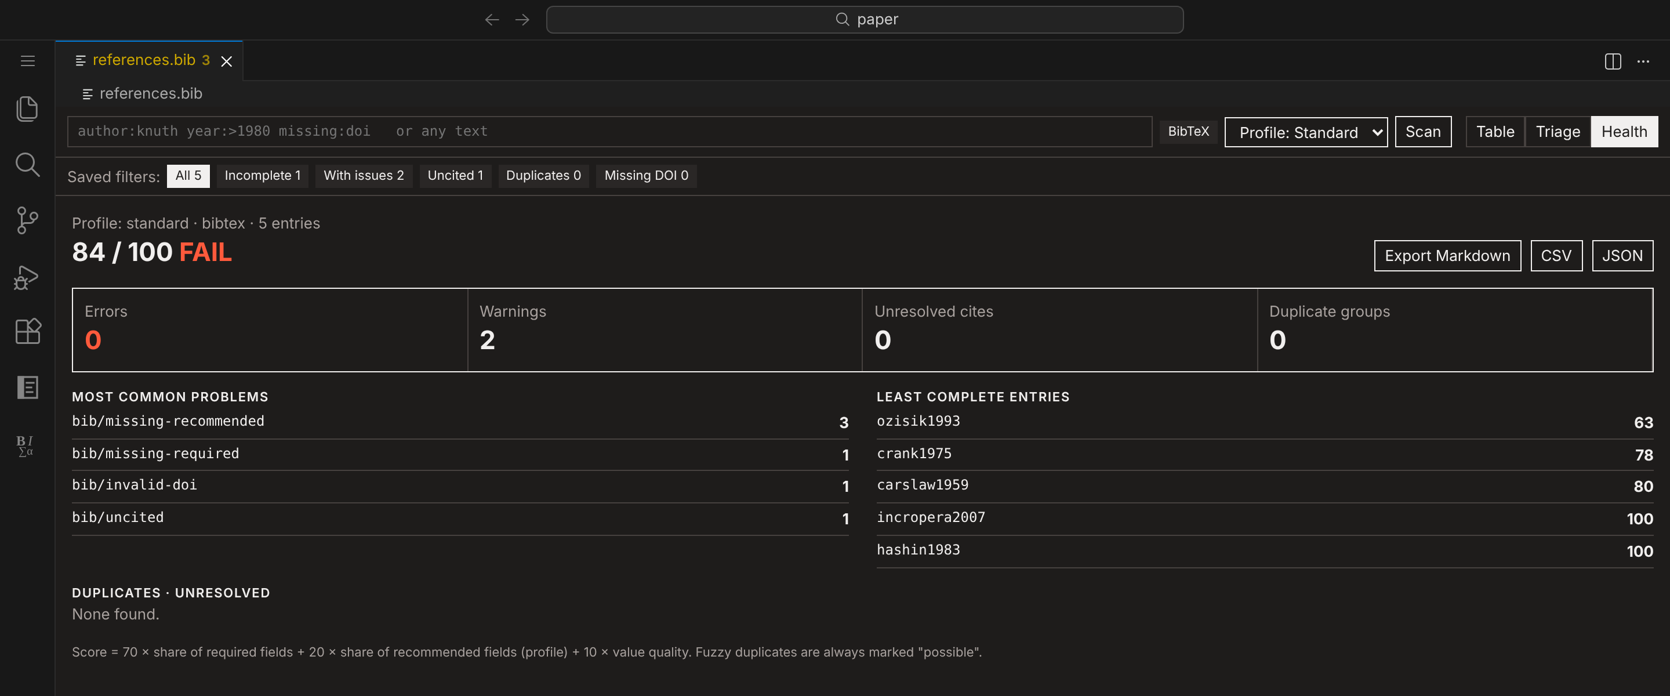Open the crank1975 entry

coord(1264,455)
